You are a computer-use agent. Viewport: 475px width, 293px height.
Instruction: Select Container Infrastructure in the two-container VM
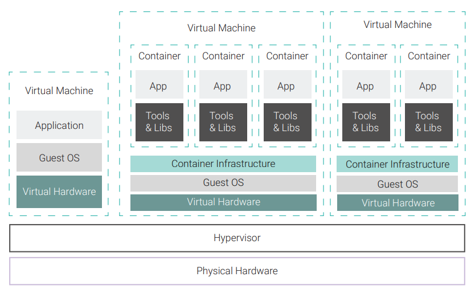click(397, 164)
